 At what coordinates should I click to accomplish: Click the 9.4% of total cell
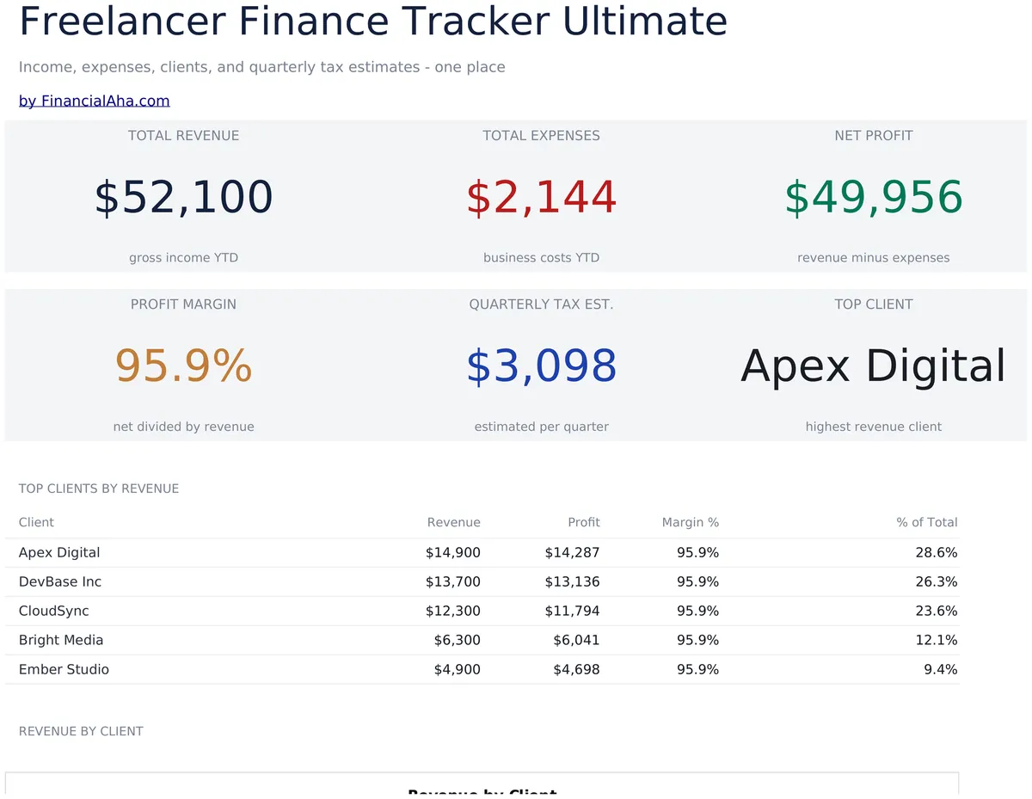point(941,669)
